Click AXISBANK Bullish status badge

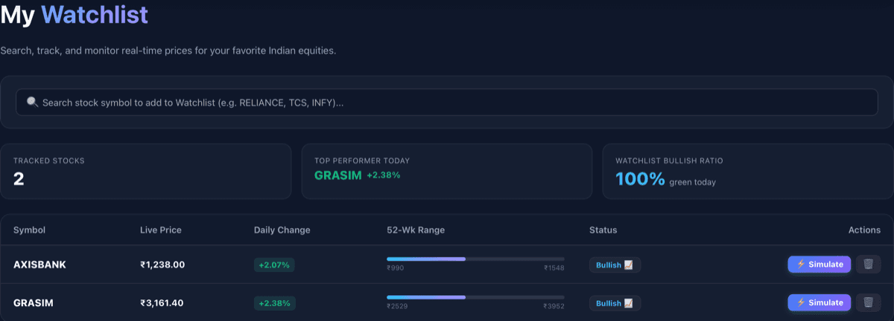[615, 265]
